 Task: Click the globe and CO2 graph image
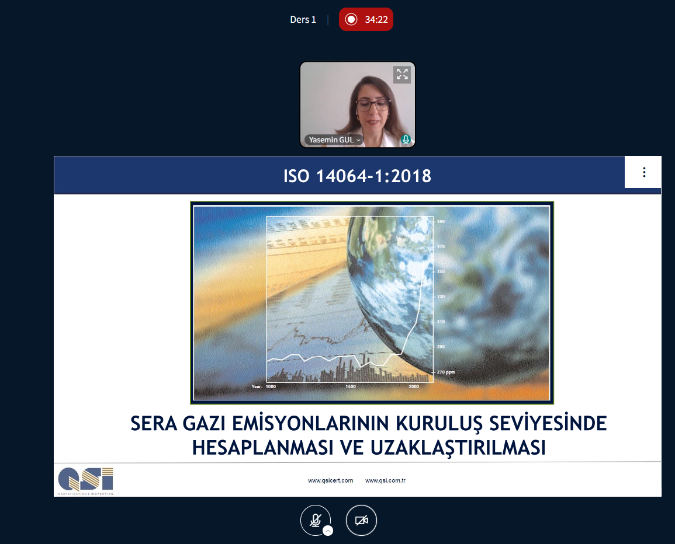coord(372,302)
